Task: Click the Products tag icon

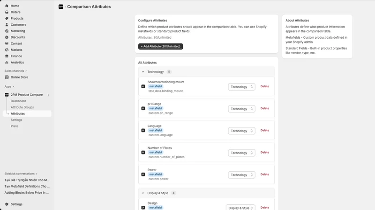Action: (x=7, y=18)
